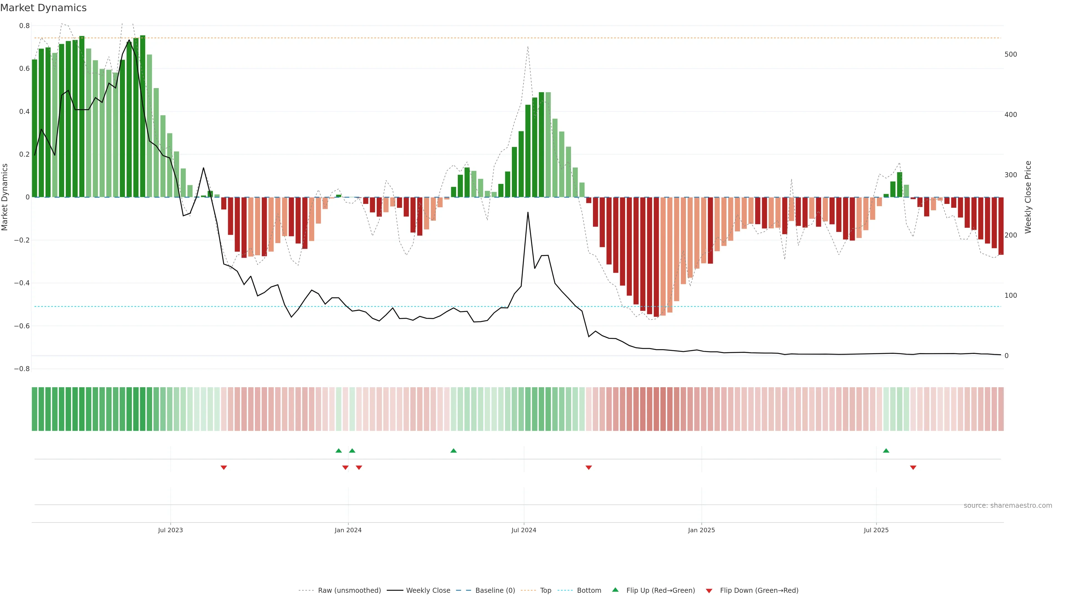Click the Market Dynamics chart title

pos(44,8)
